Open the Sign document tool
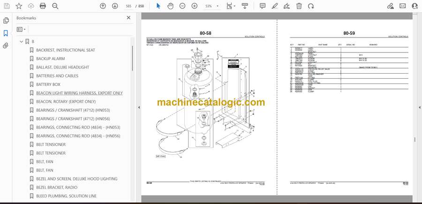 click(x=287, y=6)
